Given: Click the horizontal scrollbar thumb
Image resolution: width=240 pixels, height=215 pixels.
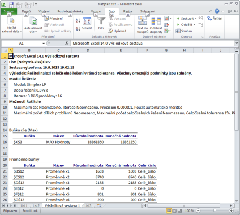Looking at the screenshot, I should click(x=183, y=205).
